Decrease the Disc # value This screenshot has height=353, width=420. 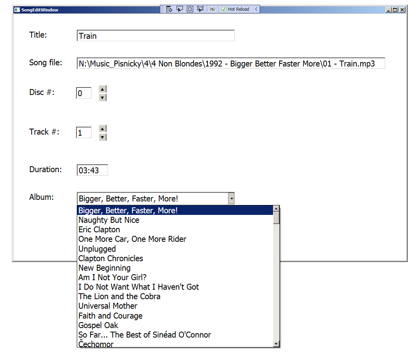(x=103, y=98)
